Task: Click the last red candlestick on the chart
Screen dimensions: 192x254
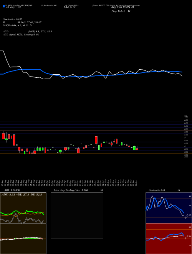Action: [x=137, y=149]
